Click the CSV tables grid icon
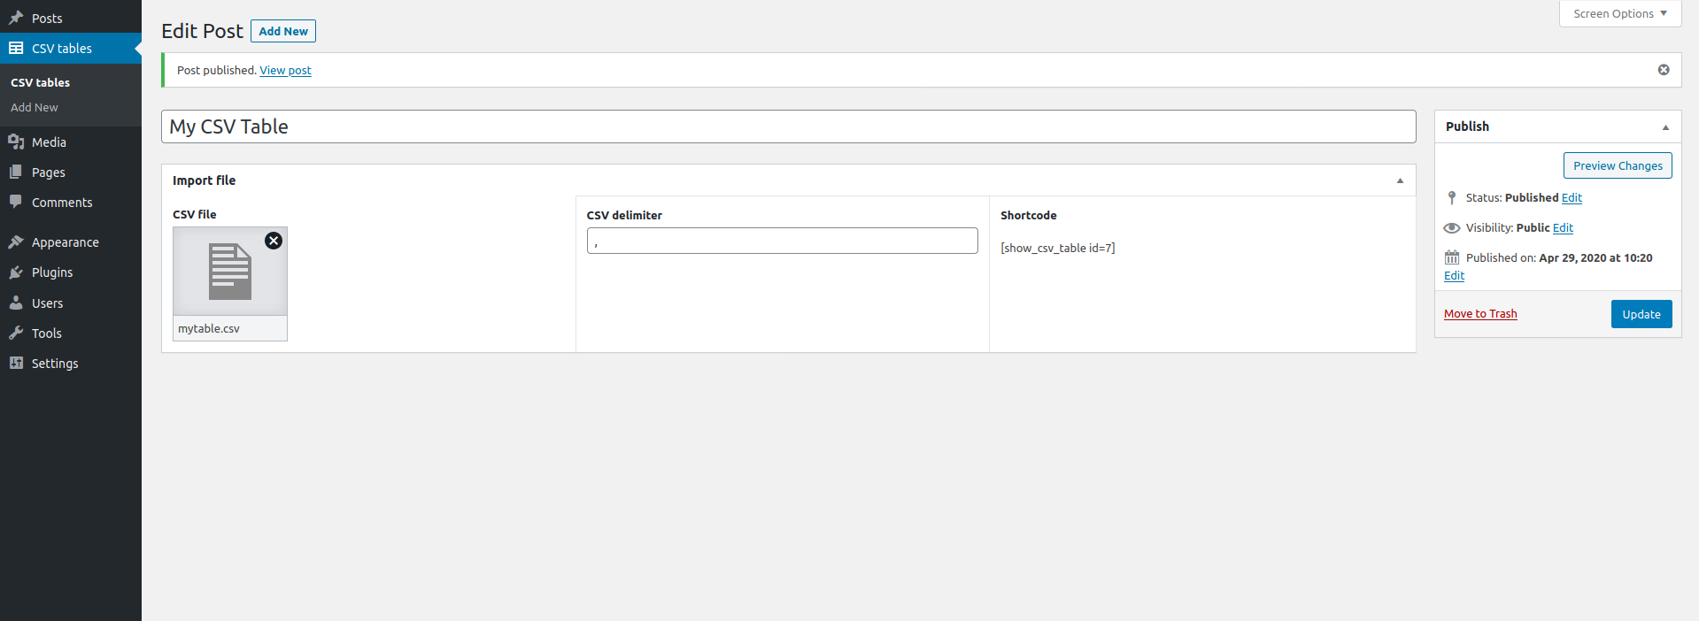This screenshot has height=621, width=1699. point(16,48)
